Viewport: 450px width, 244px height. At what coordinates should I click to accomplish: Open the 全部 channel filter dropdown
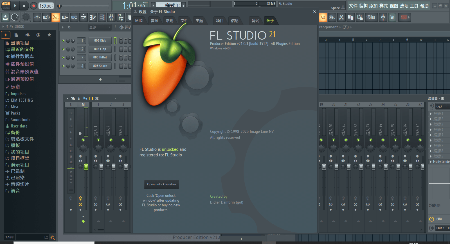click(x=100, y=27)
